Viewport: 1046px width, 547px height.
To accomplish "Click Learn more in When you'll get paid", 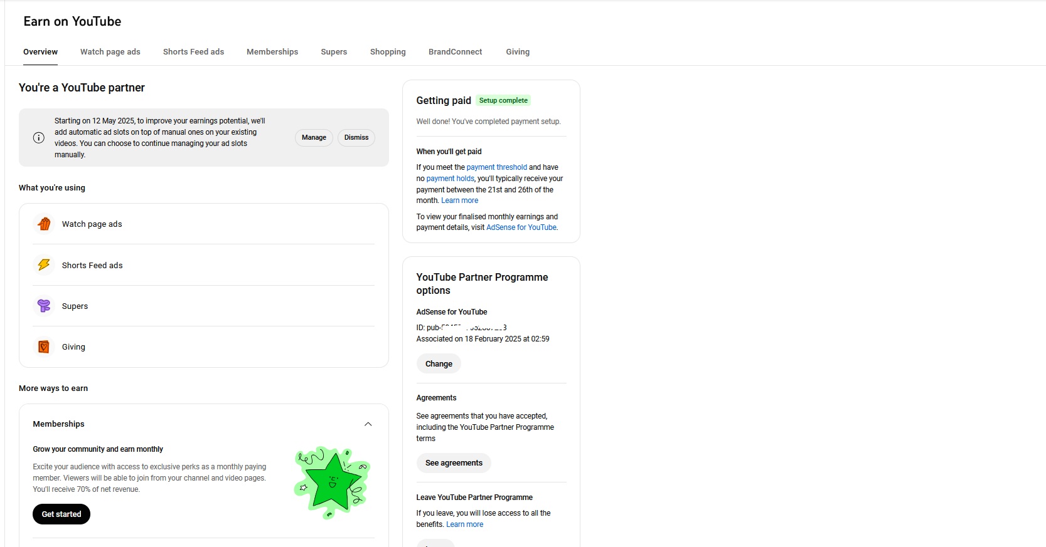I will click(459, 201).
